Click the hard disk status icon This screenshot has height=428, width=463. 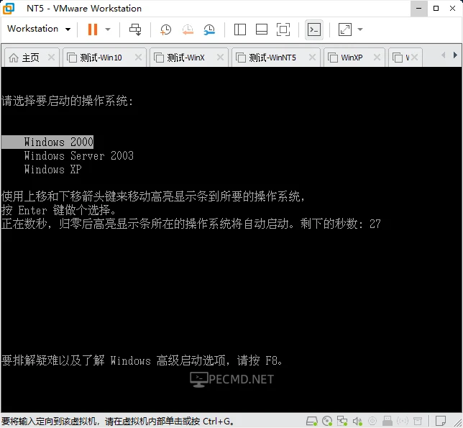(x=311, y=421)
